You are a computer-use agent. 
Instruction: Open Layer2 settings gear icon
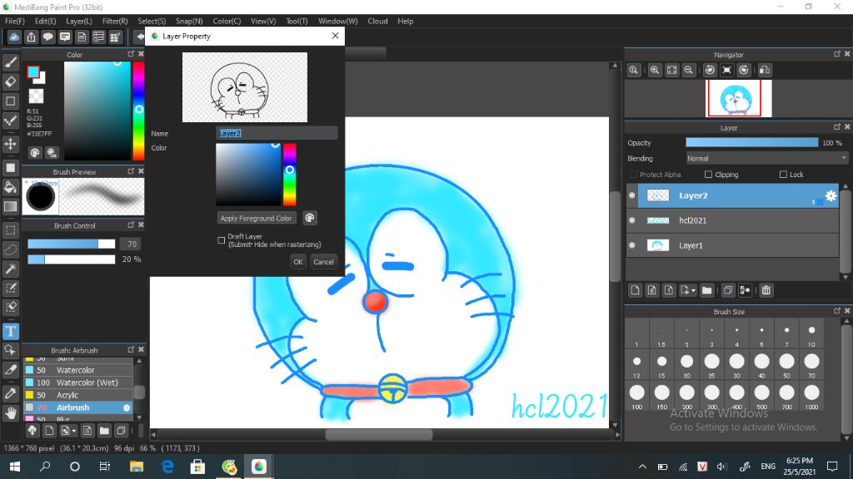tap(831, 195)
